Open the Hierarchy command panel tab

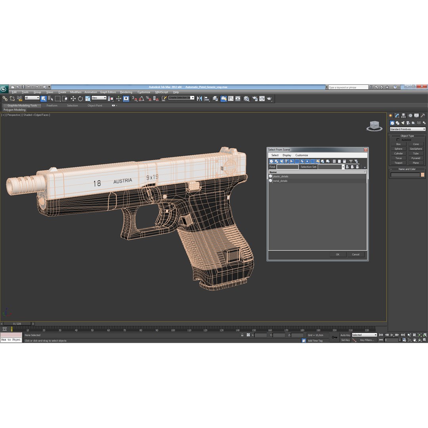[x=403, y=116]
